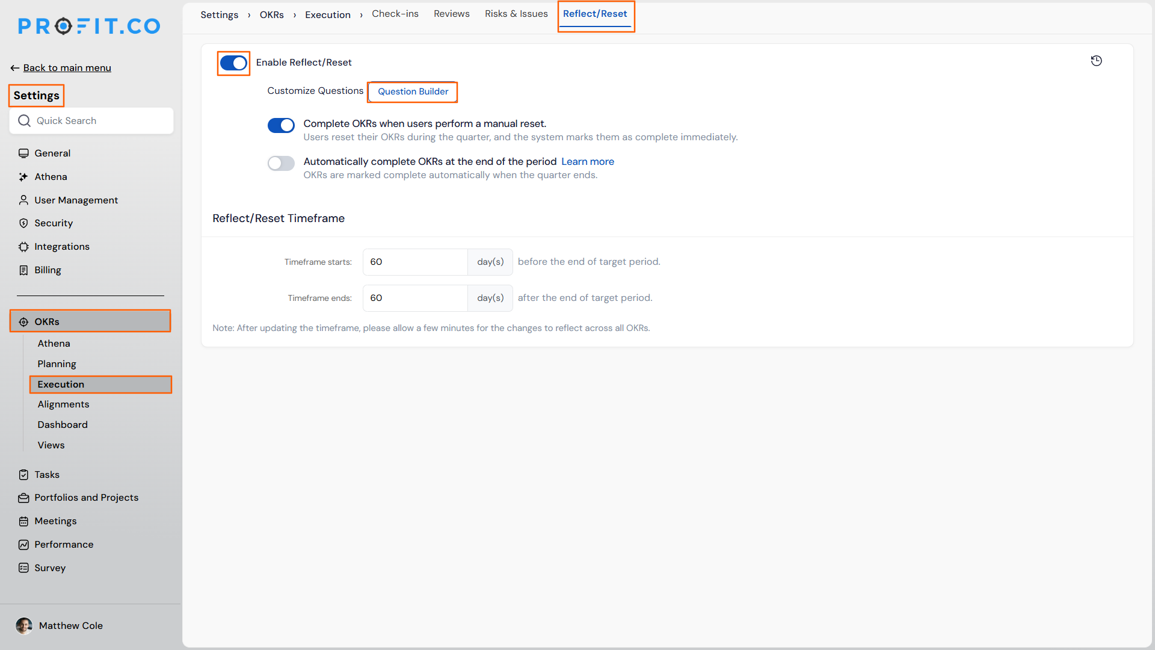Open the history clock icon
This screenshot has width=1155, height=650.
(x=1096, y=61)
